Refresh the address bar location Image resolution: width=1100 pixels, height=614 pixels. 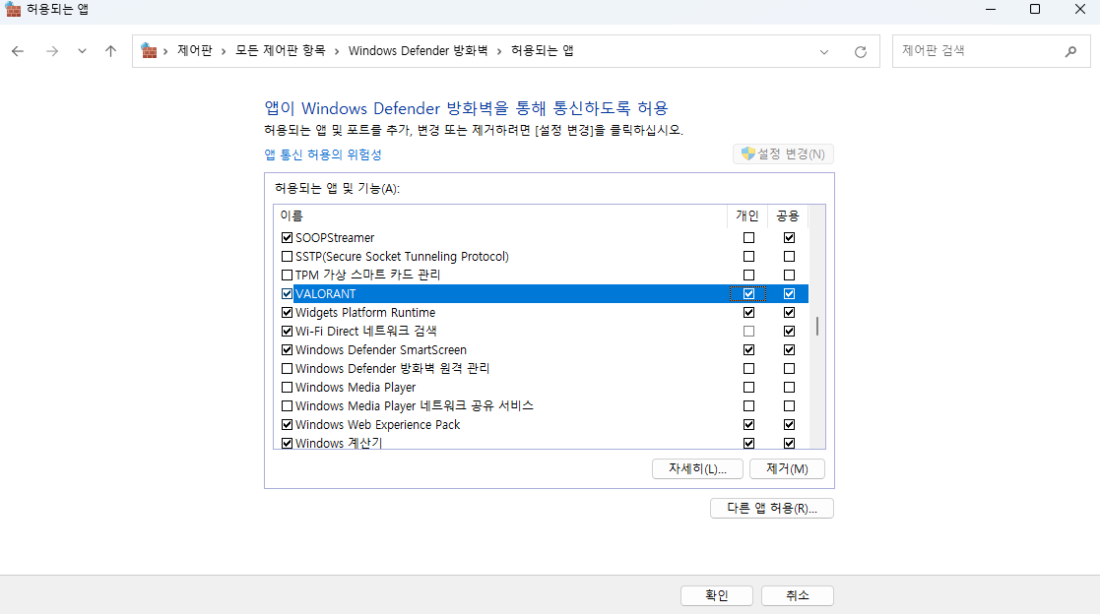[x=860, y=52]
